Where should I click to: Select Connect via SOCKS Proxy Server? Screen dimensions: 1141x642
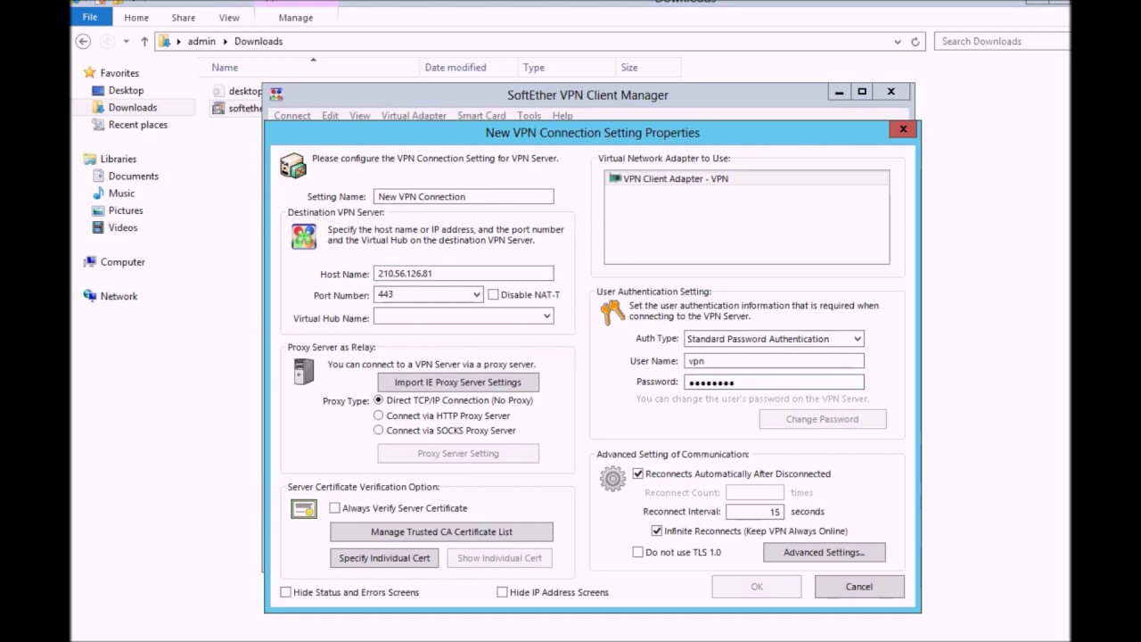tap(379, 430)
